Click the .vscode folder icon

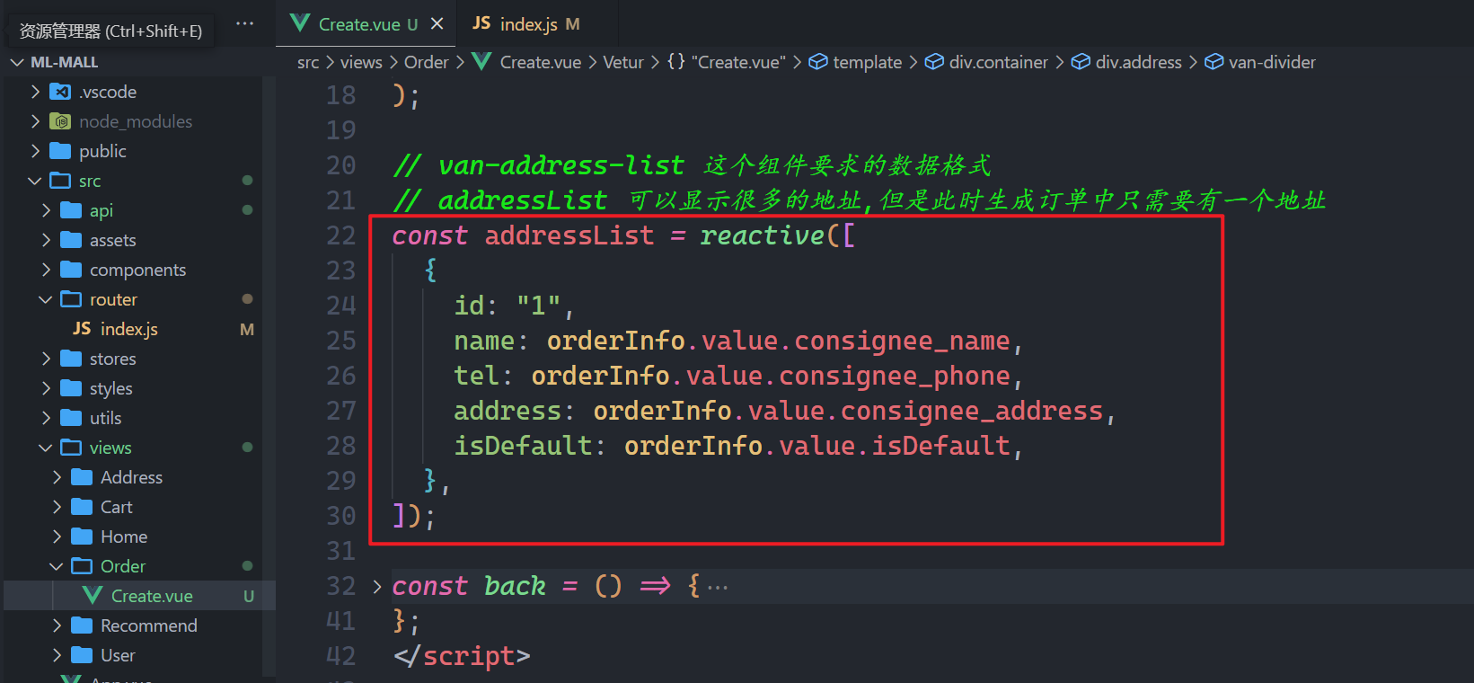[60, 92]
